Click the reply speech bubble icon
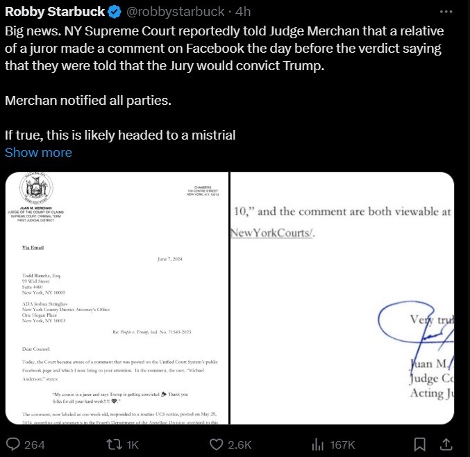Image resolution: width=470 pixels, height=457 pixels. (13, 444)
